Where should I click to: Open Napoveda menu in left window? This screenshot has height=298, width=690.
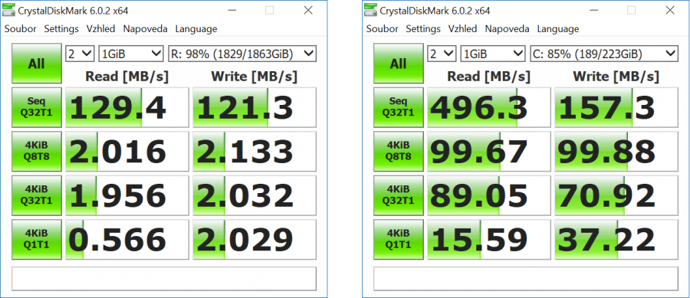coord(145,29)
